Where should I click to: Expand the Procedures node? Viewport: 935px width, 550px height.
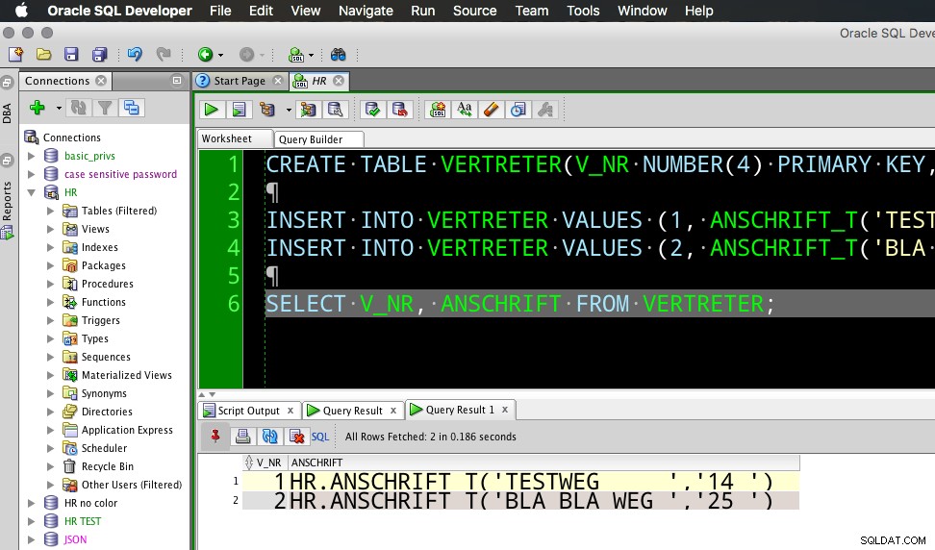click(x=51, y=285)
